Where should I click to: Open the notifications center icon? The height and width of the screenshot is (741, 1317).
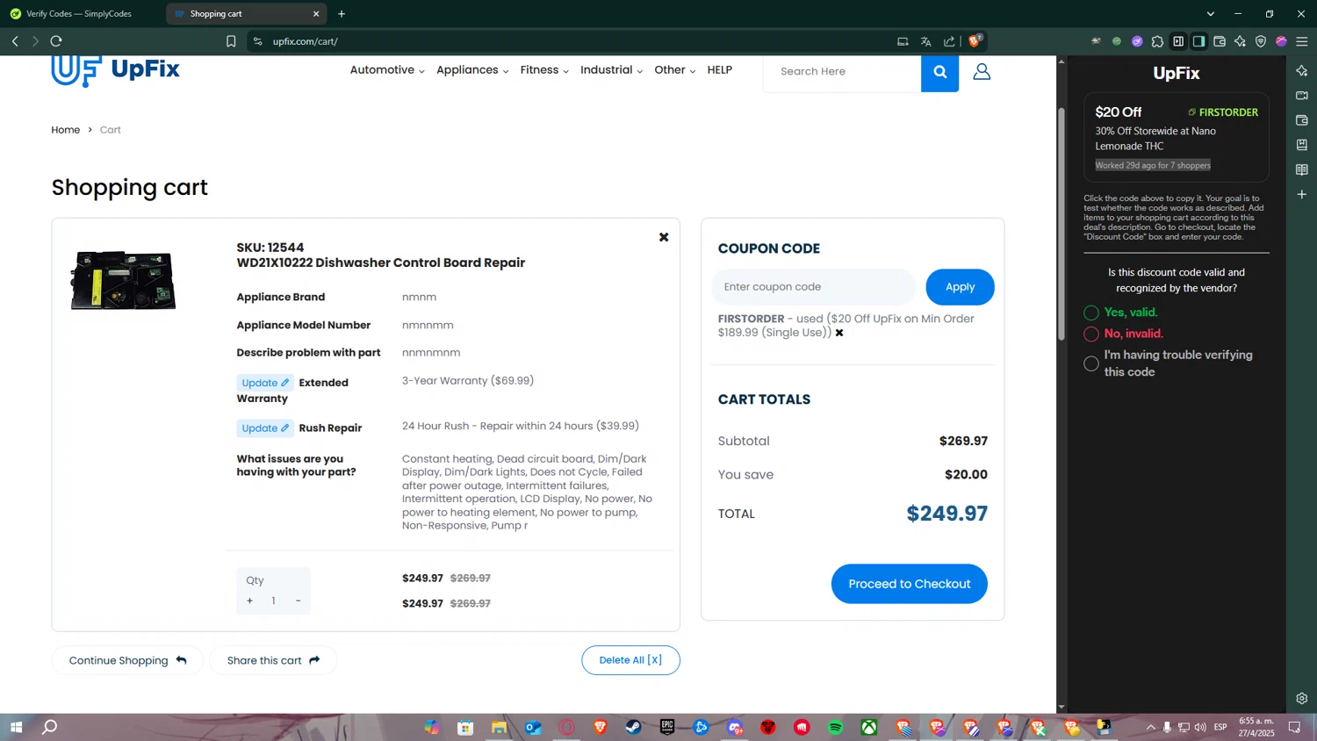[1295, 727]
